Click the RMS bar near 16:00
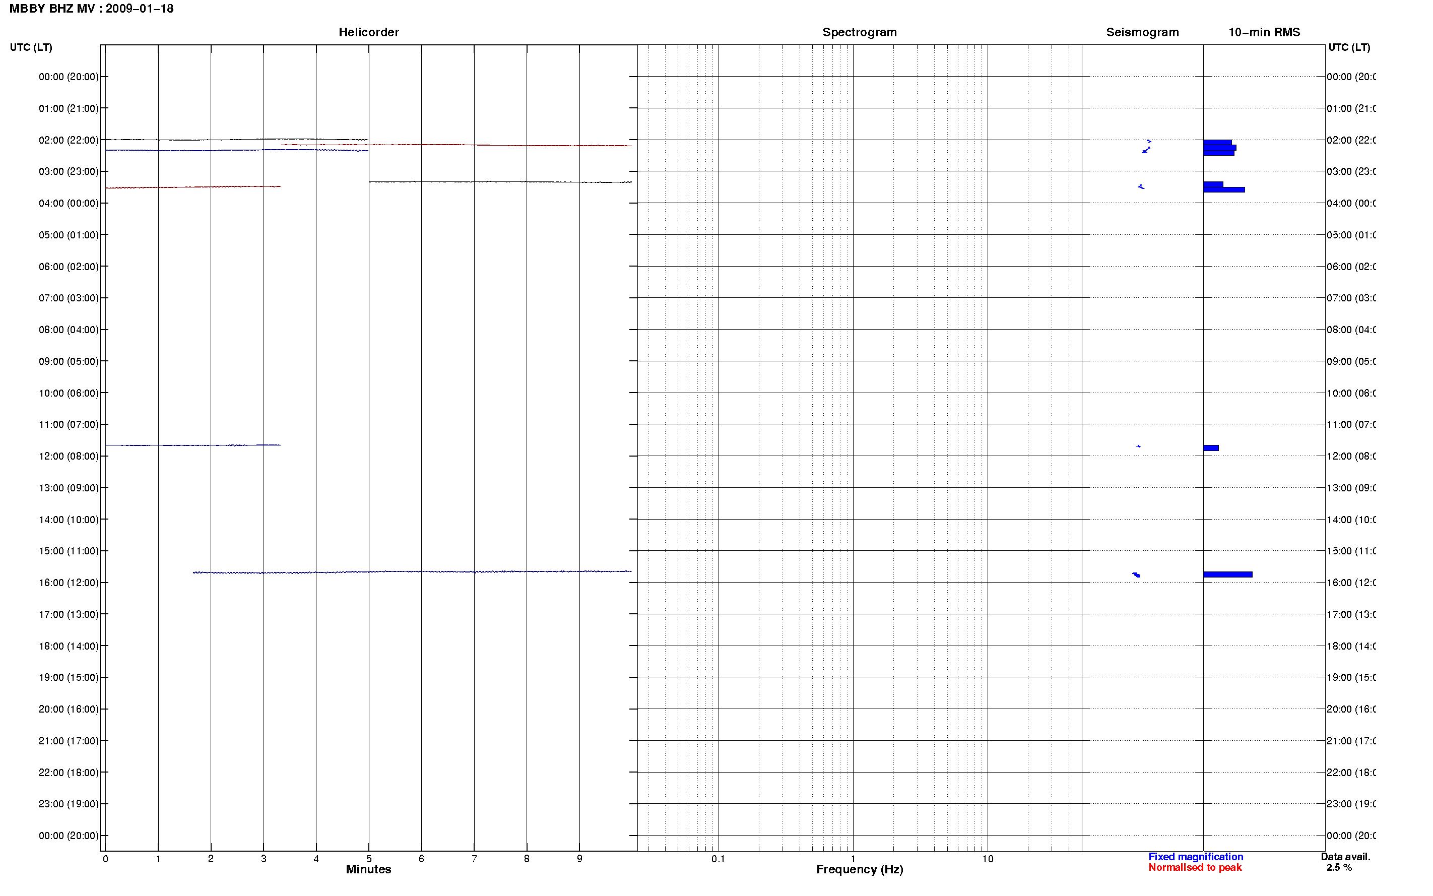The image size is (1433, 896). [1227, 574]
